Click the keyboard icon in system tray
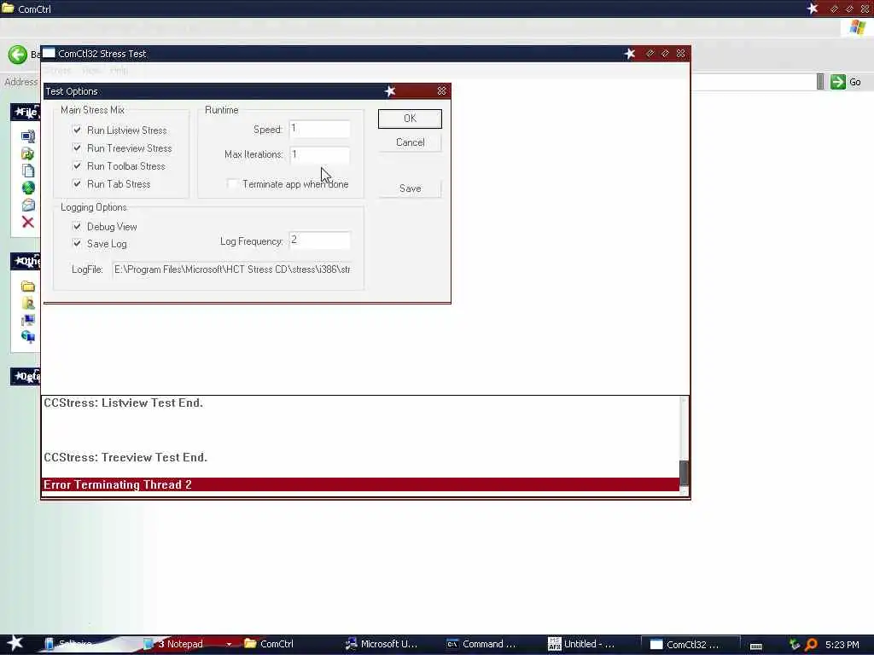Image resolution: width=874 pixels, height=655 pixels. 756,645
